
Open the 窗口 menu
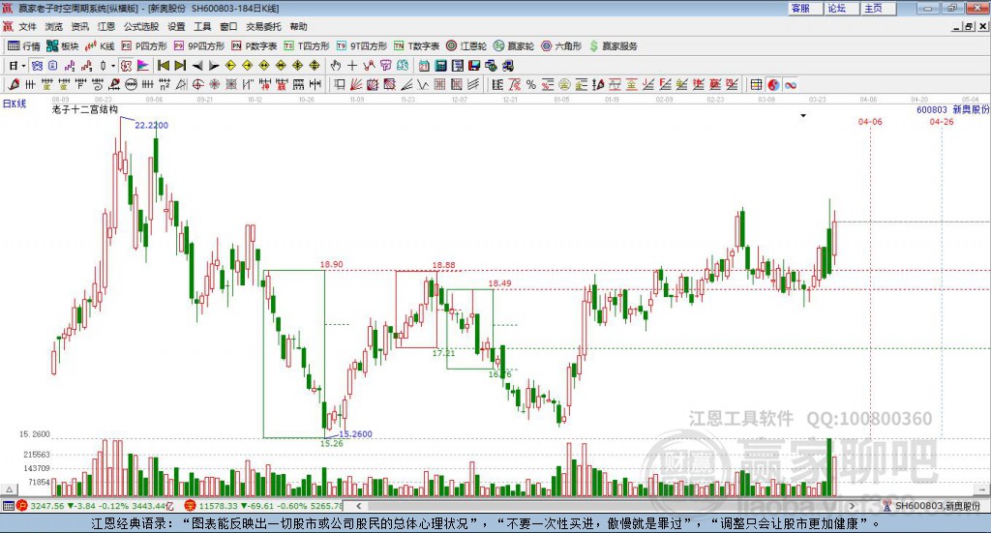tap(228, 26)
